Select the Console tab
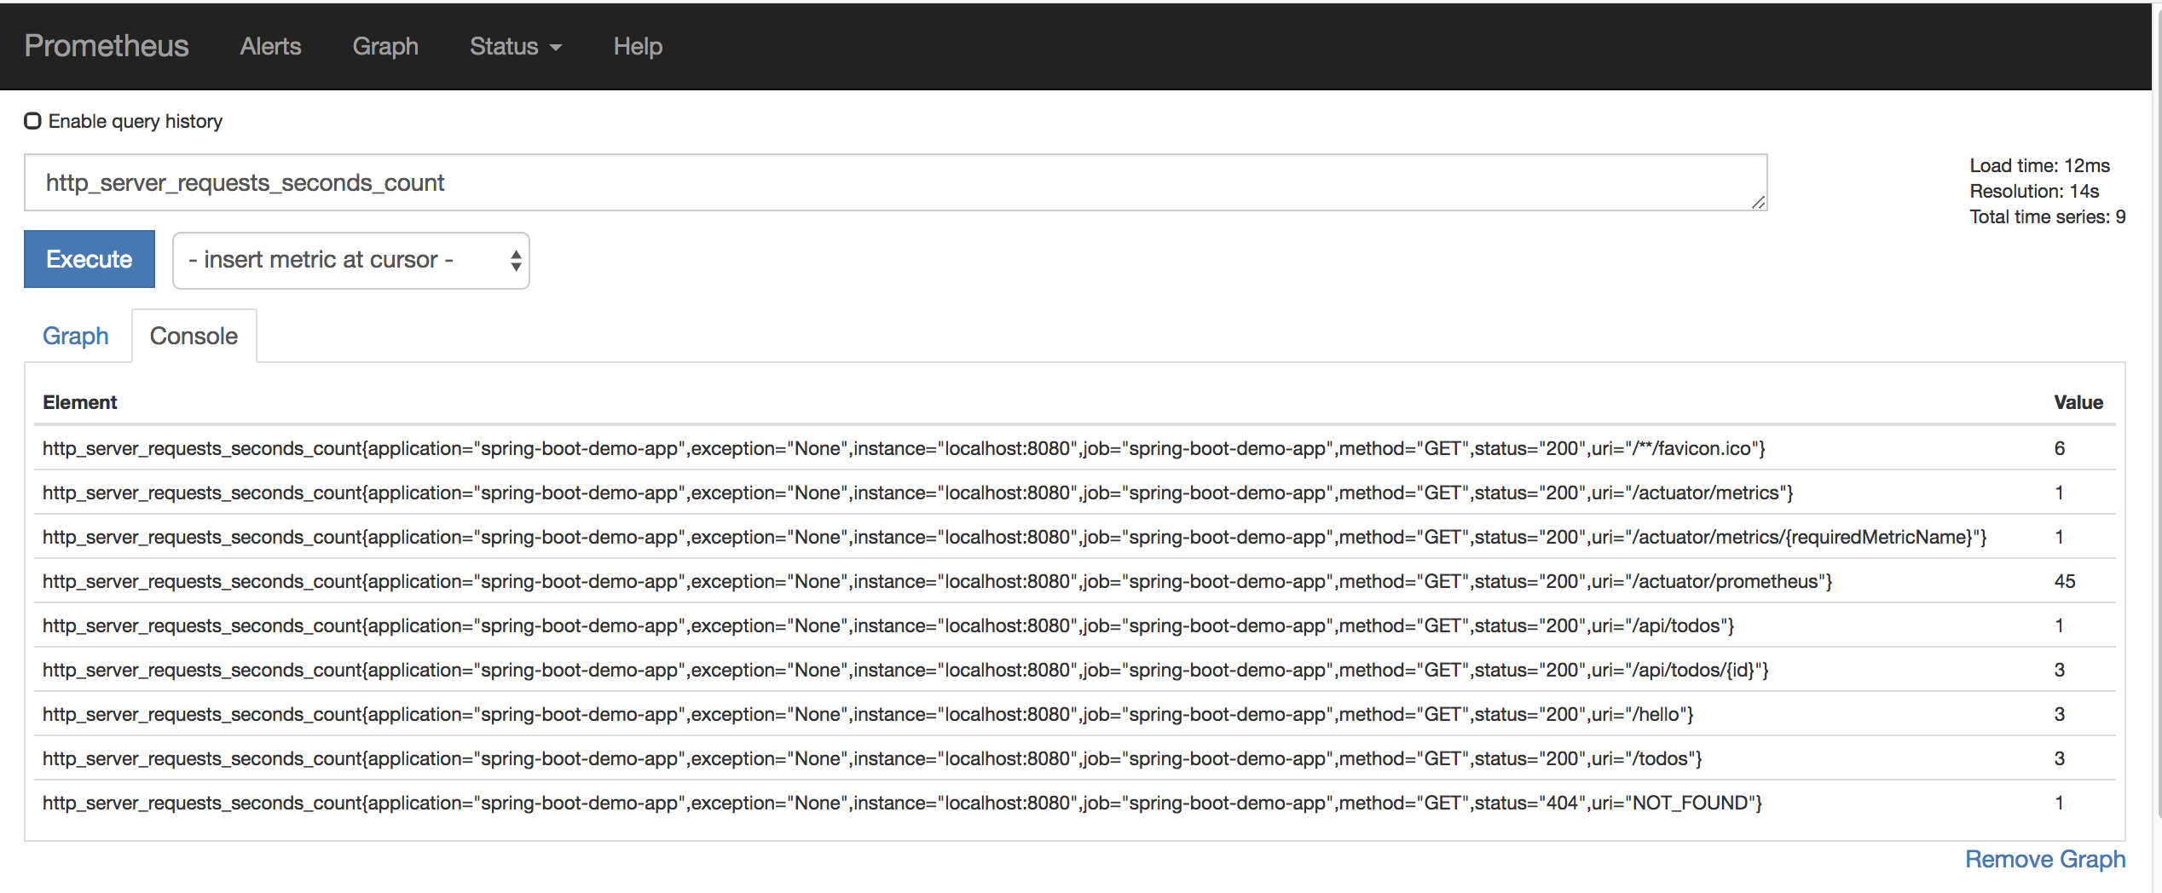 [x=194, y=336]
